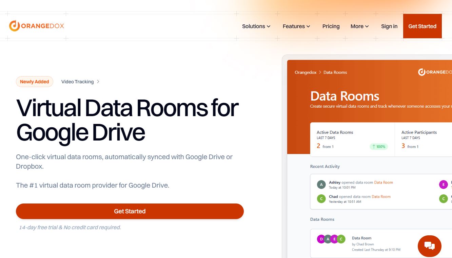Click Chad's green avatar in Recent Activity
The height and width of the screenshot is (258, 452).
coord(321,199)
